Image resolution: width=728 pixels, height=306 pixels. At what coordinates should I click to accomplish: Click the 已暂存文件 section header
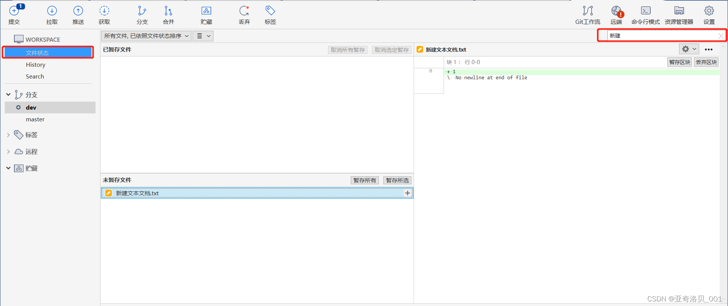click(x=117, y=50)
